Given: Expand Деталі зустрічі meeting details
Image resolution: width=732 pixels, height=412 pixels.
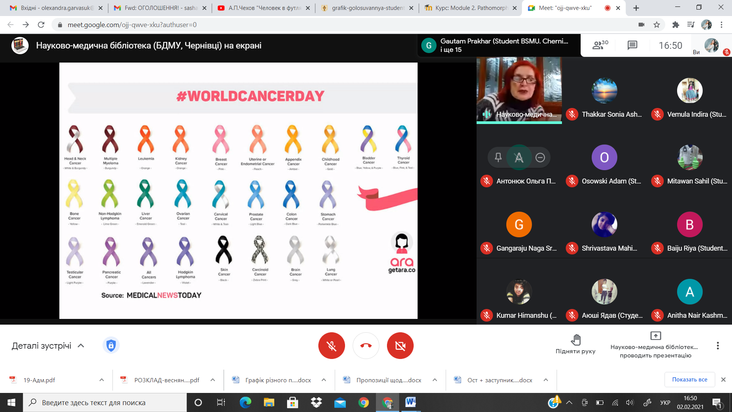Looking at the screenshot, I should coord(48,346).
